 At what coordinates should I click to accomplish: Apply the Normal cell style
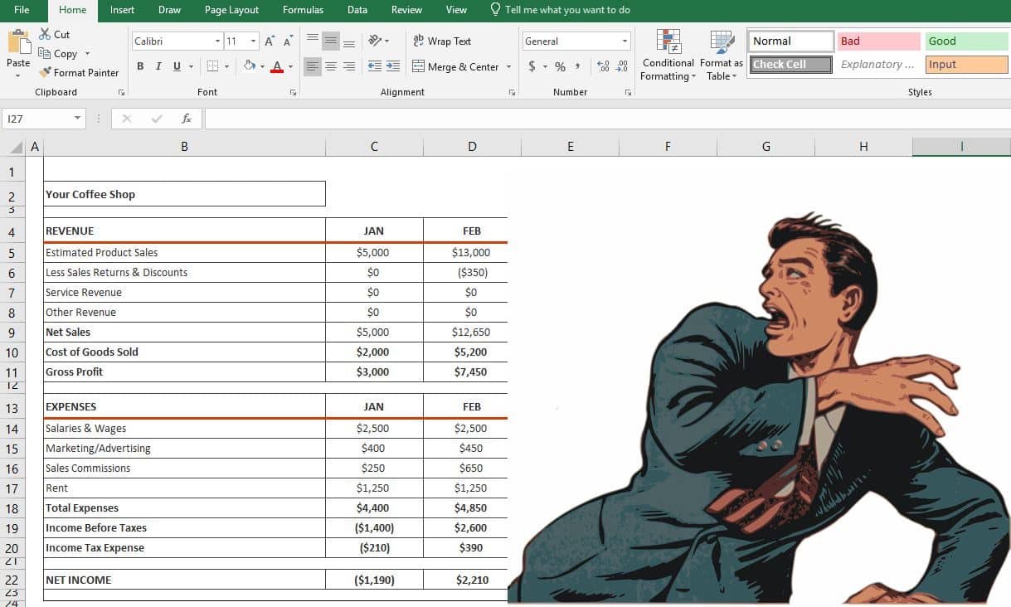pos(791,41)
